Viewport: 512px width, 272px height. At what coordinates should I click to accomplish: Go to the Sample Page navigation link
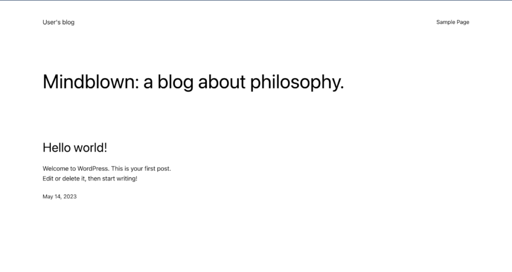coord(452,22)
